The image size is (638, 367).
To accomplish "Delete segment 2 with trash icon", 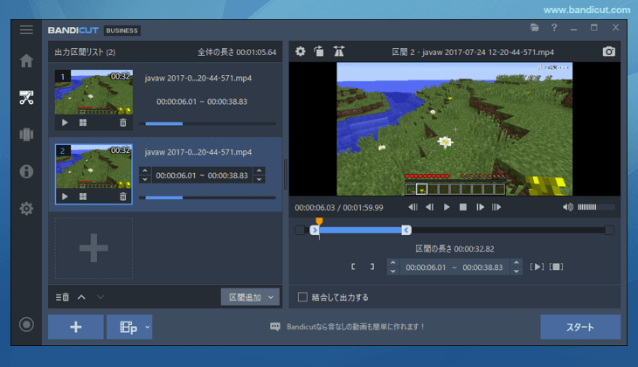I will click(123, 197).
